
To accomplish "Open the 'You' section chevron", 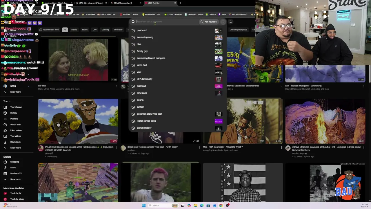I will pyautogui.click(x=10, y=101).
